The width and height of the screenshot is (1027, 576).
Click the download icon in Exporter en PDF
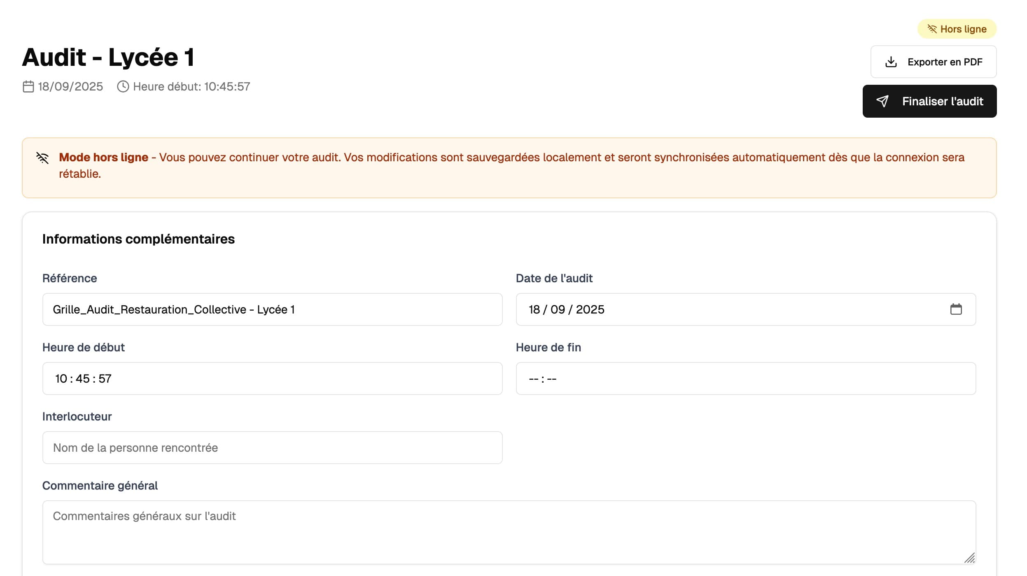[x=891, y=62]
